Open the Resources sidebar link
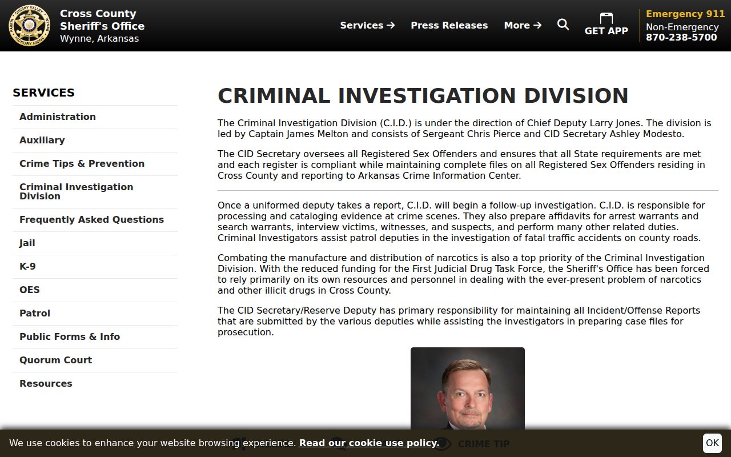The width and height of the screenshot is (731, 457). tap(95, 383)
